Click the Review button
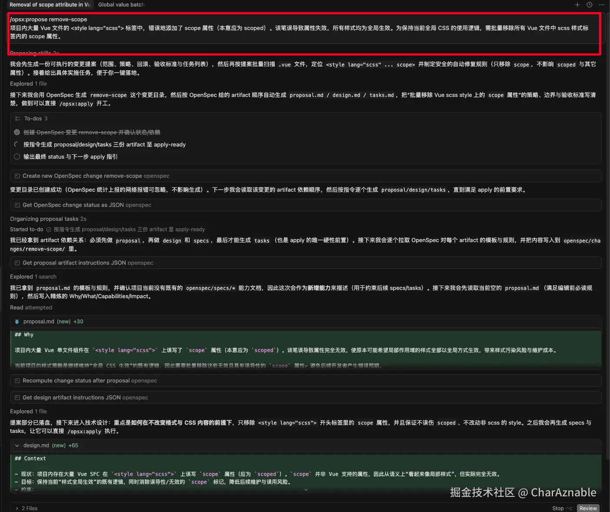610x512 pixels. coord(588,508)
